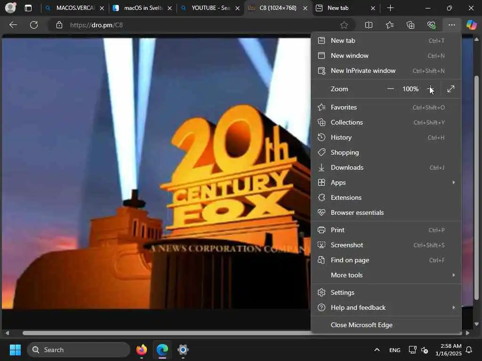Open Browser essentials toolbar heart icon
Image resolution: width=482 pixels, height=361 pixels.
point(431,25)
